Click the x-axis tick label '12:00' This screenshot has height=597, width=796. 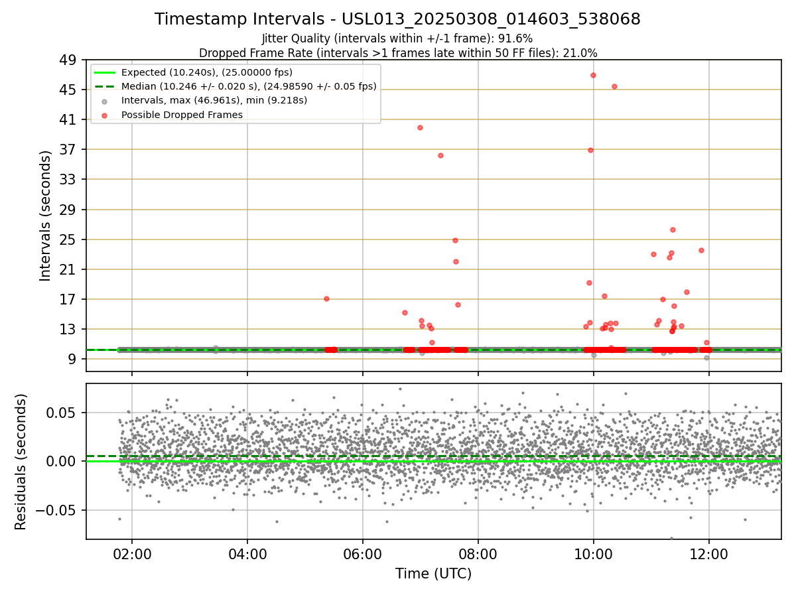click(x=709, y=555)
